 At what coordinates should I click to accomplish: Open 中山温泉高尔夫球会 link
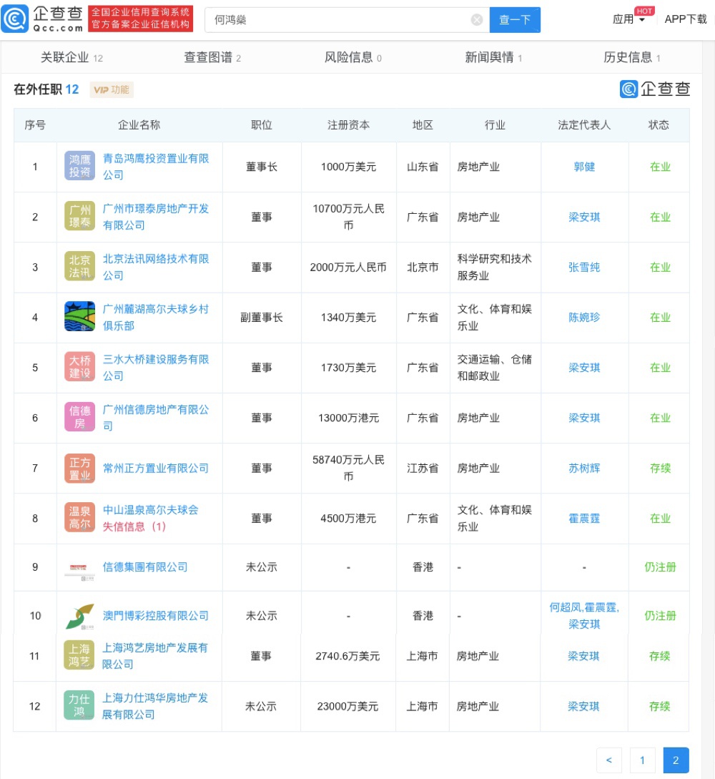[150, 510]
